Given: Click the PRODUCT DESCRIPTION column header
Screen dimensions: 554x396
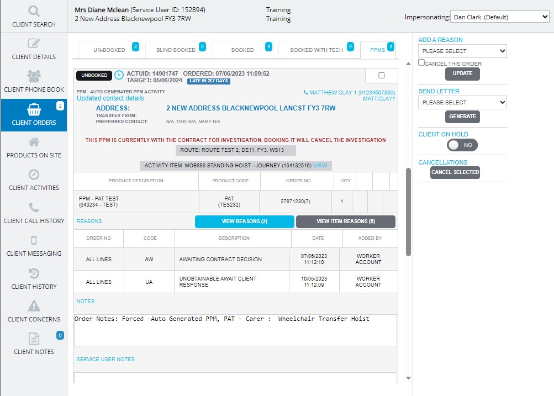Looking at the screenshot, I should [136, 181].
